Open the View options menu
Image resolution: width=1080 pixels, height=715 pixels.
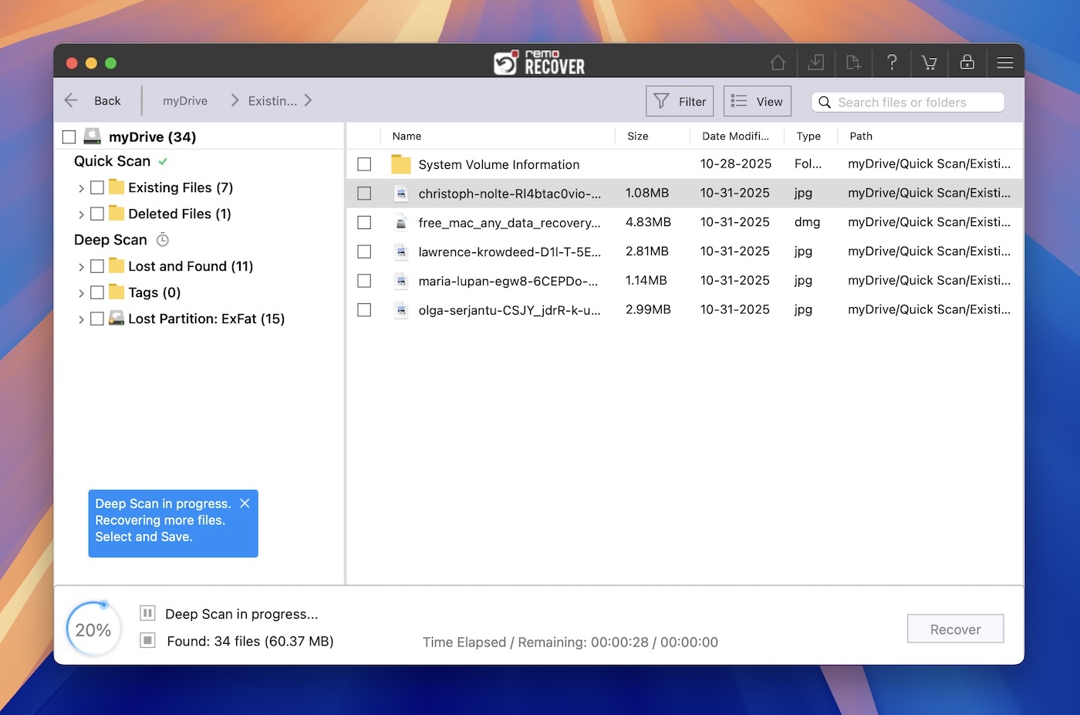757,101
